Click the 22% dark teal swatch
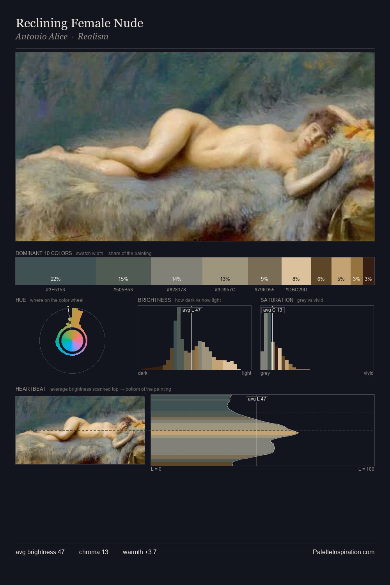The height and width of the screenshot is (585, 390). pyautogui.click(x=56, y=271)
